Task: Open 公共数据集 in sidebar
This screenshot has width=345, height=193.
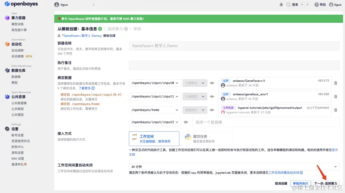Action: pyautogui.click(x=19, y=103)
